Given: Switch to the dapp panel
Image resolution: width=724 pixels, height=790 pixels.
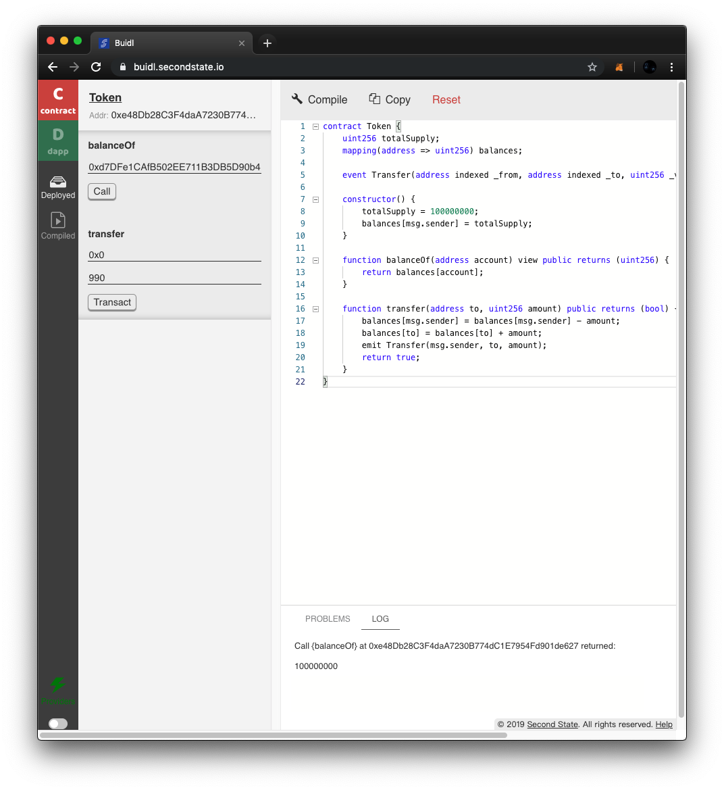Looking at the screenshot, I should (x=58, y=141).
